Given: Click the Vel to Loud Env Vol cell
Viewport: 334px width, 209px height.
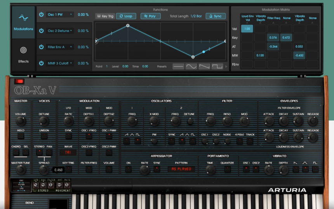Looking at the screenshot, I should 247,28.
